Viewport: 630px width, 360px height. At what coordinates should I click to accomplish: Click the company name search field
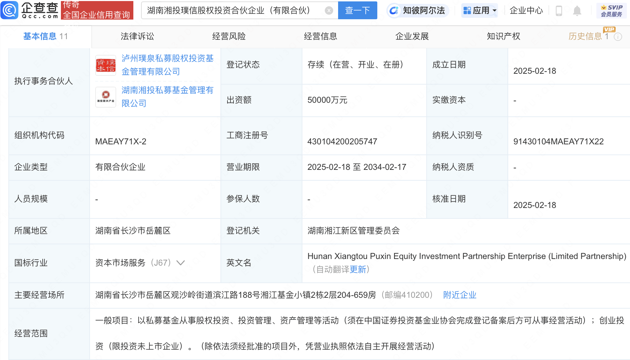(233, 10)
